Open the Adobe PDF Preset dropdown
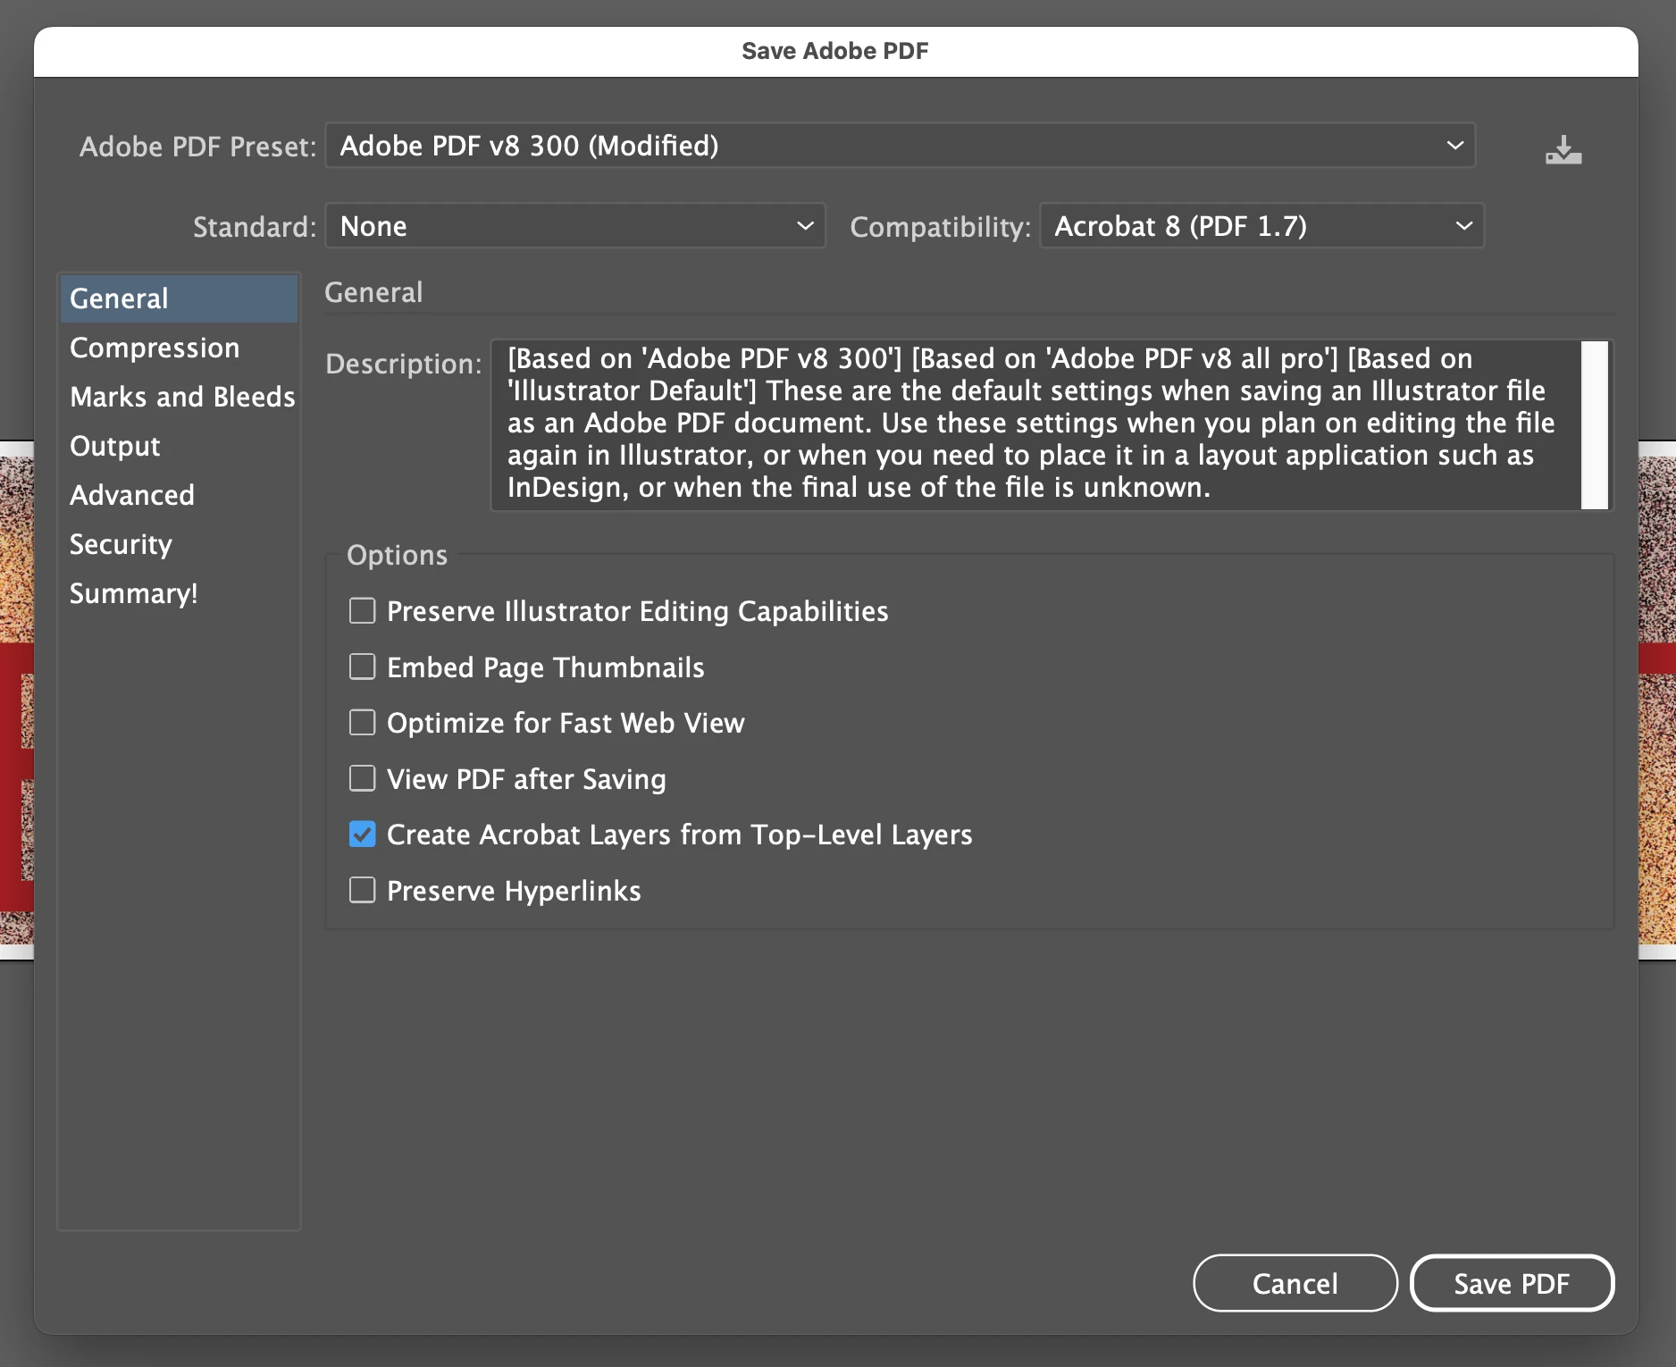The height and width of the screenshot is (1367, 1676). tap(901, 146)
